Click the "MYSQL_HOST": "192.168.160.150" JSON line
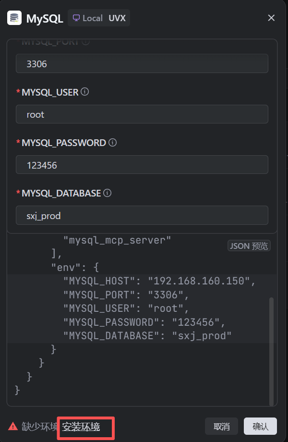This screenshot has height=442, width=288. point(159,281)
